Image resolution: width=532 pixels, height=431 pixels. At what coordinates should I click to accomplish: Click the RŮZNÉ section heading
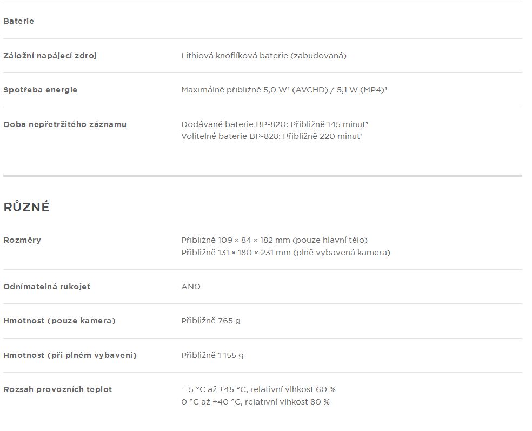pos(26,207)
